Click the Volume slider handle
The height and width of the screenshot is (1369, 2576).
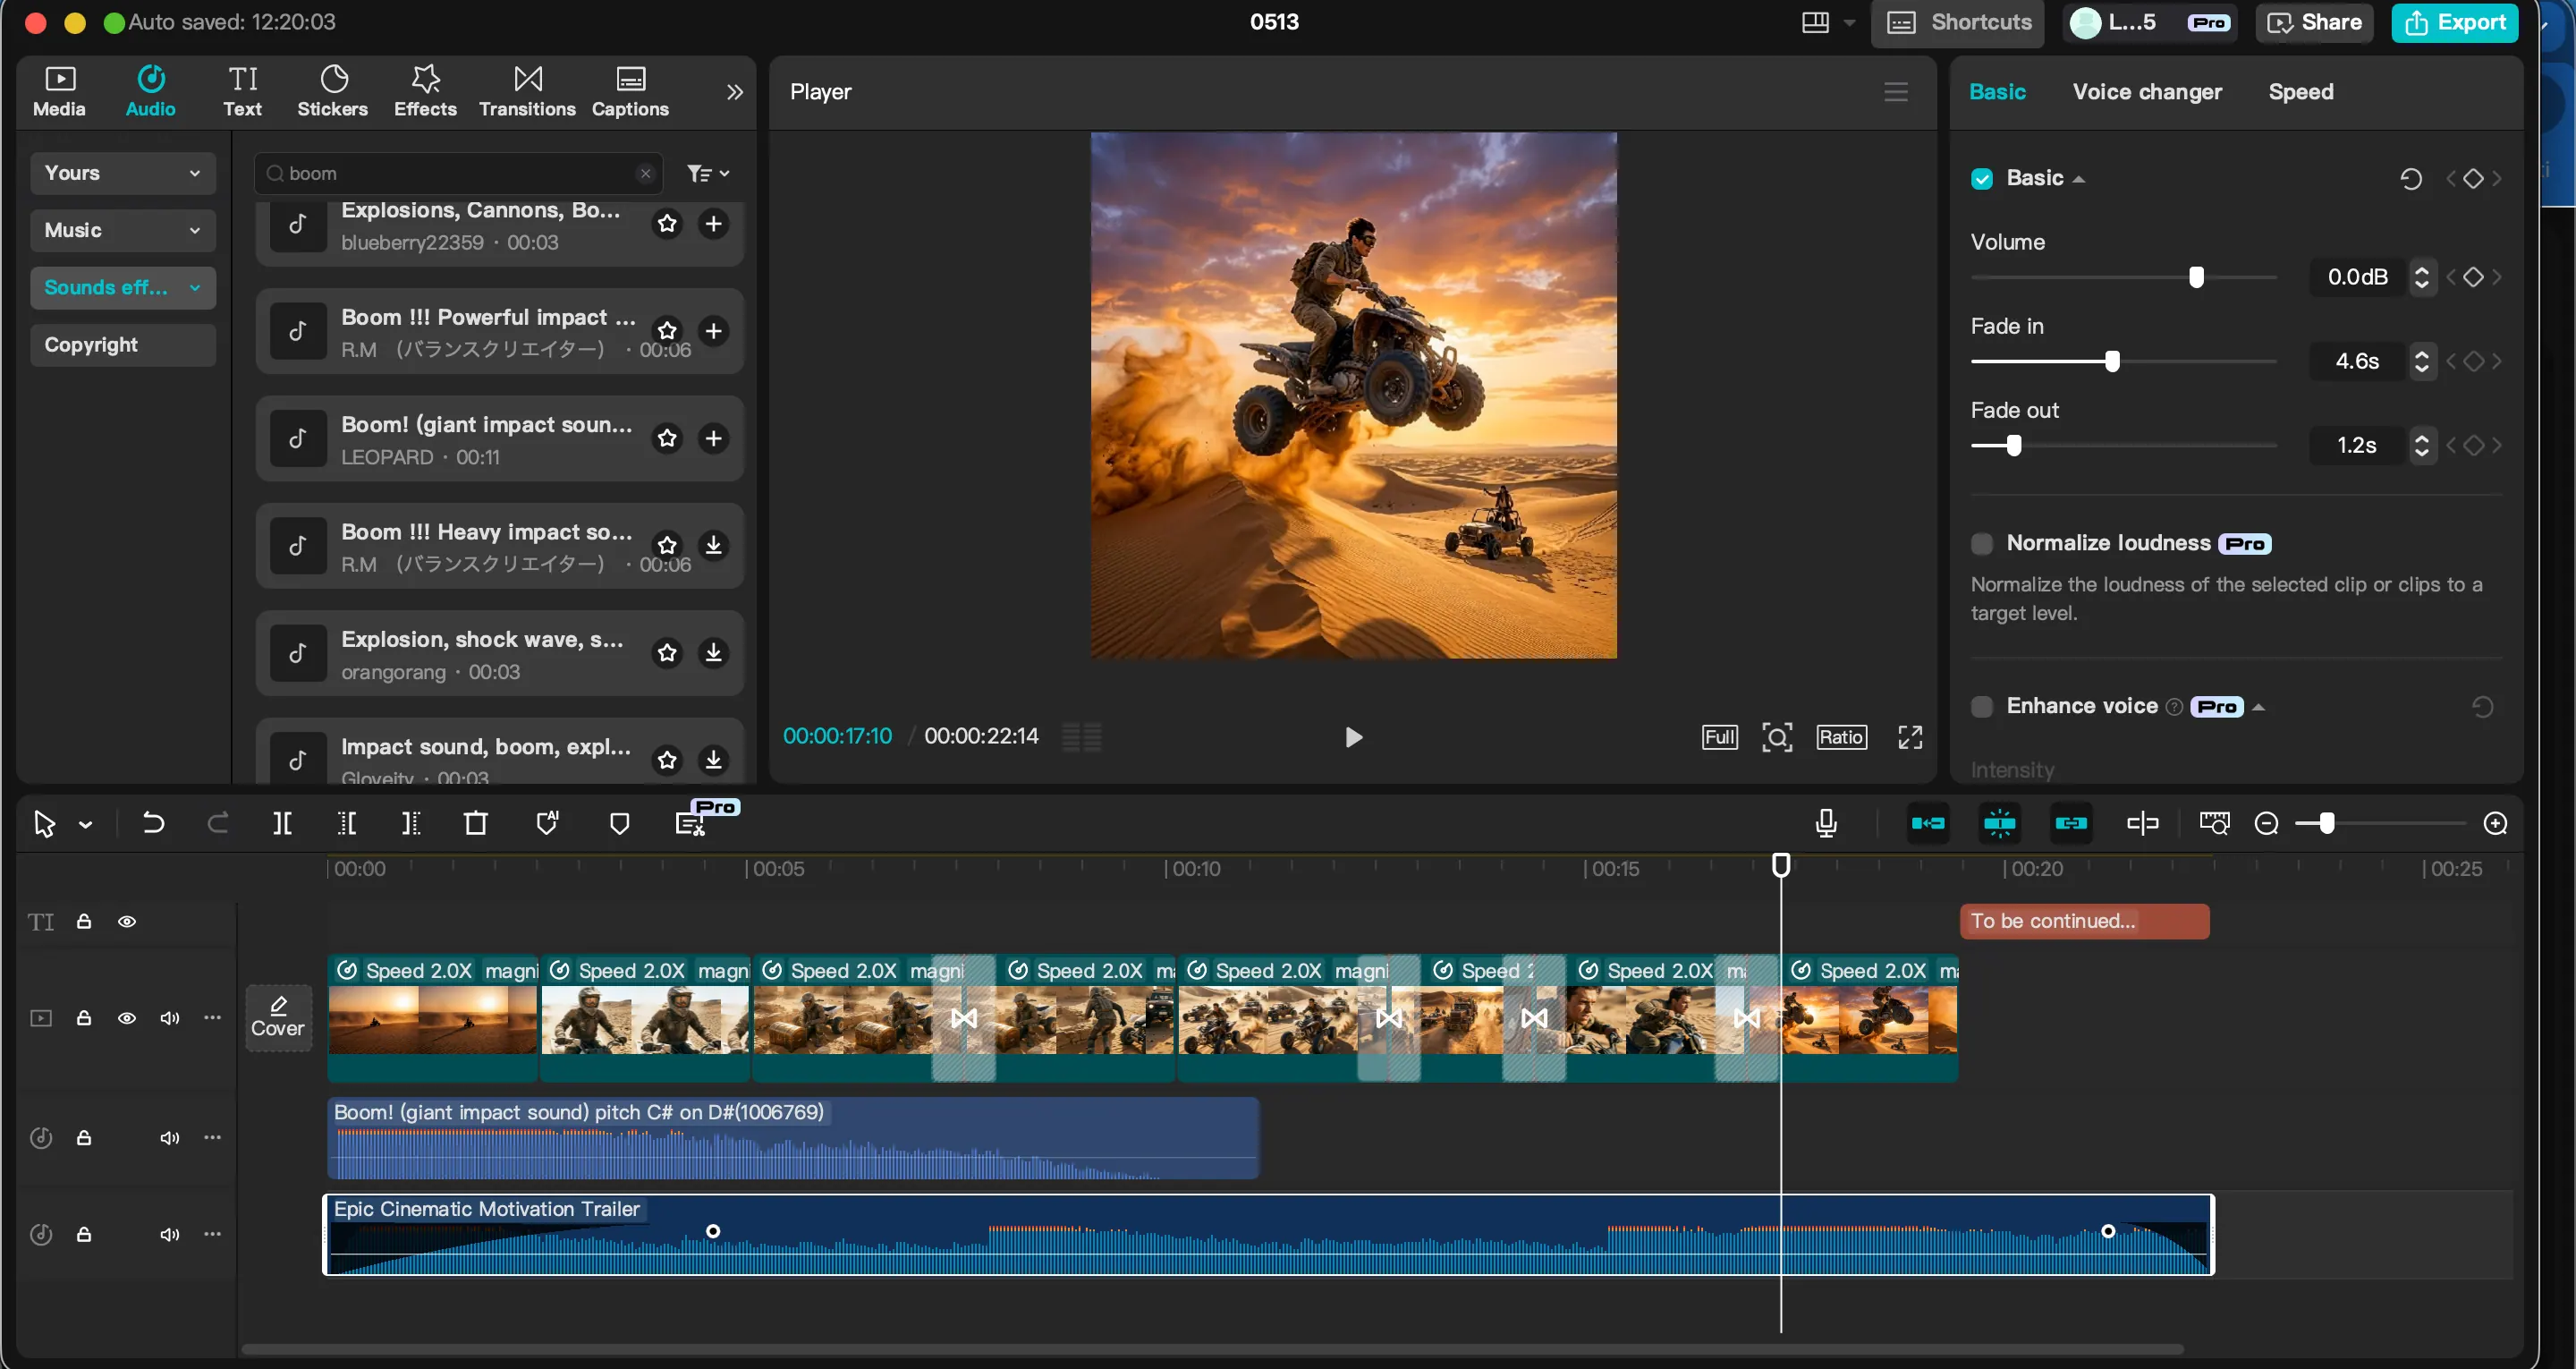2196,277
